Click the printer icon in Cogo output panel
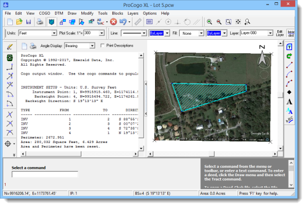This screenshot has width=306, height=207. pos(33,46)
